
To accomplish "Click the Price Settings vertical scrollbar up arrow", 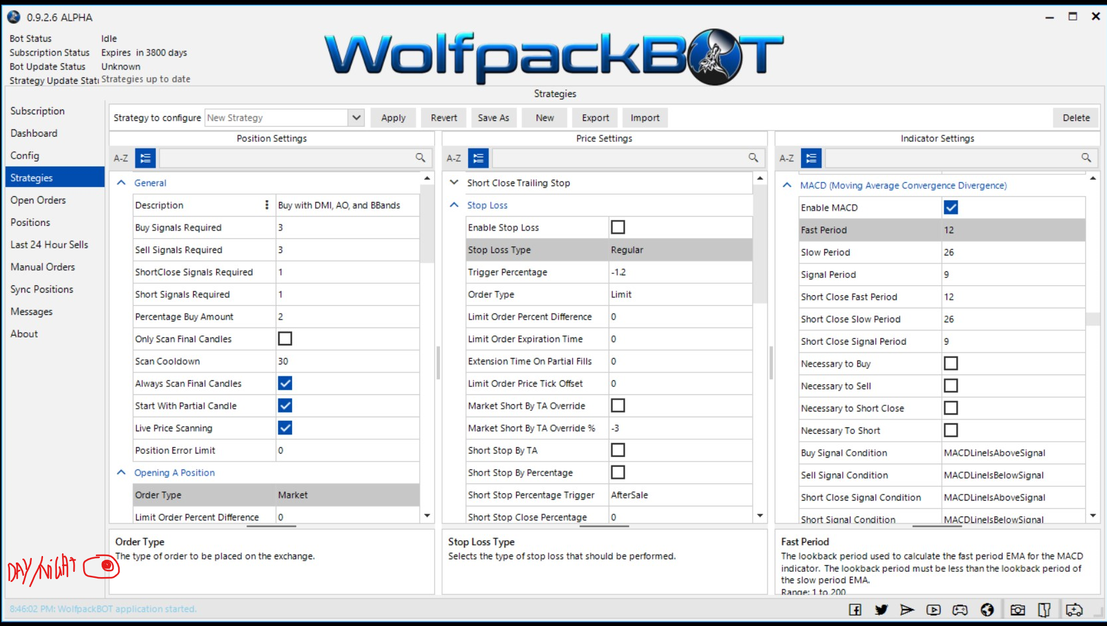I will coord(760,178).
